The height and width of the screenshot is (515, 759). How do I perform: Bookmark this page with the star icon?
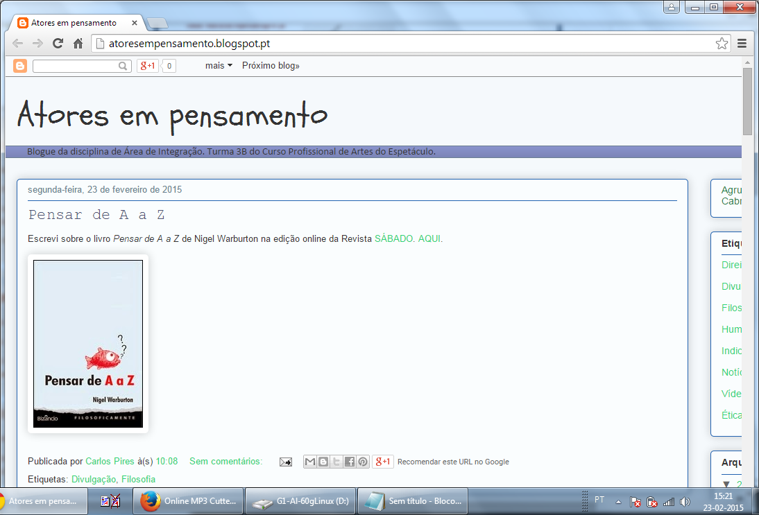[722, 44]
